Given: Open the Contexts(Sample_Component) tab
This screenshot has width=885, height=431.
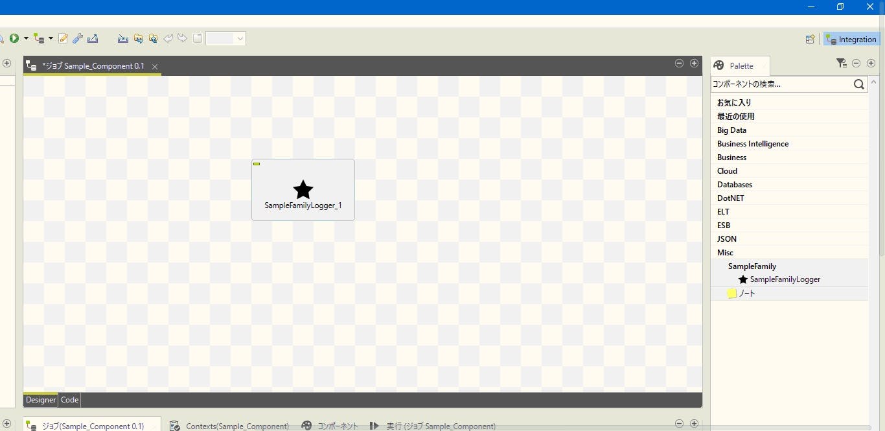Looking at the screenshot, I should (x=230, y=426).
